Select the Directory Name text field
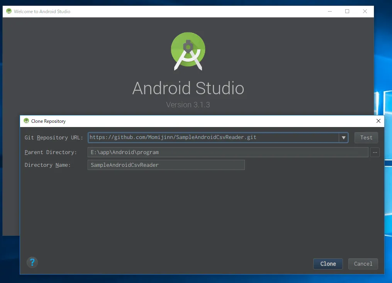392x283 pixels. 166,165
